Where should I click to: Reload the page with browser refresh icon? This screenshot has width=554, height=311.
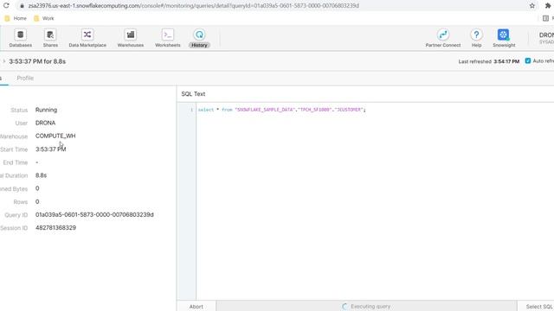point(6,6)
